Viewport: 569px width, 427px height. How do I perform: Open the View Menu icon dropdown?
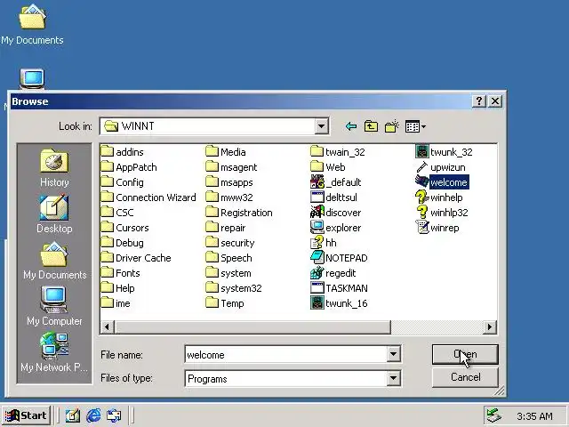pos(415,126)
